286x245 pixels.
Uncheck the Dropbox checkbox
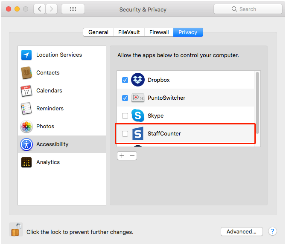125,80
